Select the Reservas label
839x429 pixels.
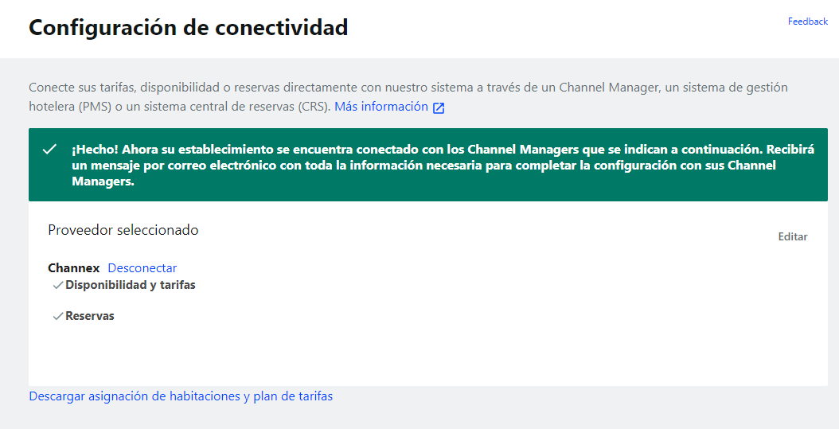tap(90, 316)
